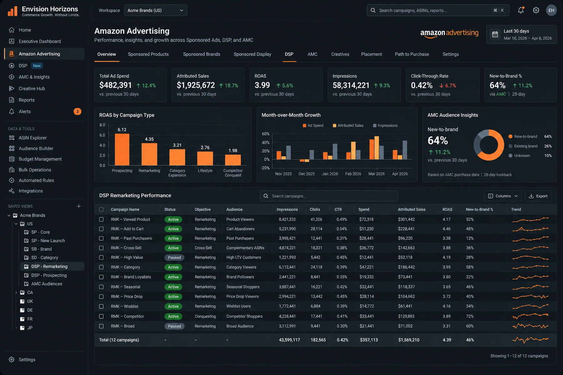Open the EH user avatar menu
Viewport: 563px width, 375px height.
coord(551,10)
